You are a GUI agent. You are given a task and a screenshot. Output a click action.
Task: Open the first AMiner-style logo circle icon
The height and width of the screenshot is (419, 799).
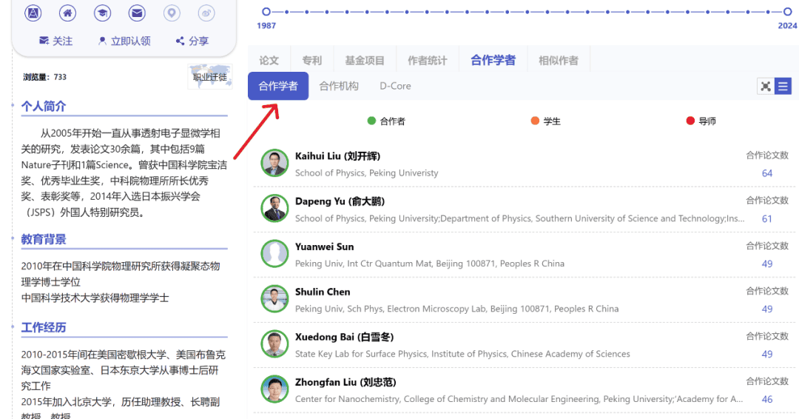coord(33,13)
